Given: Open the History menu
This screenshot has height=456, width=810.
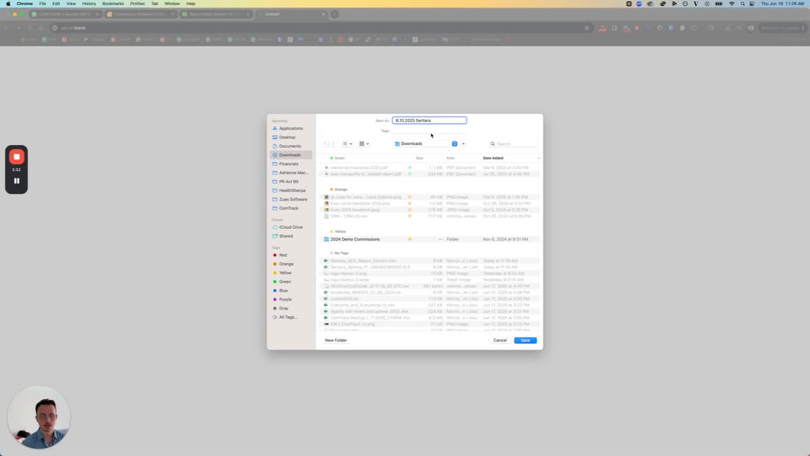Looking at the screenshot, I should (x=89, y=4).
